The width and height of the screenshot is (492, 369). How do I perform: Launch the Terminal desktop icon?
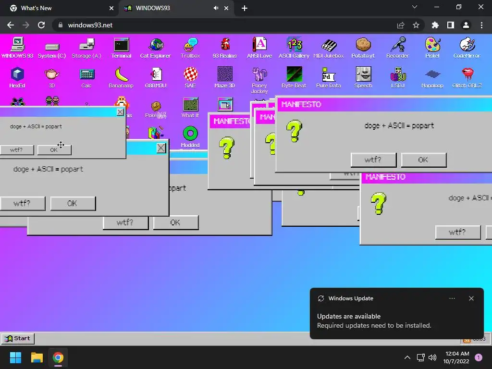(121, 48)
